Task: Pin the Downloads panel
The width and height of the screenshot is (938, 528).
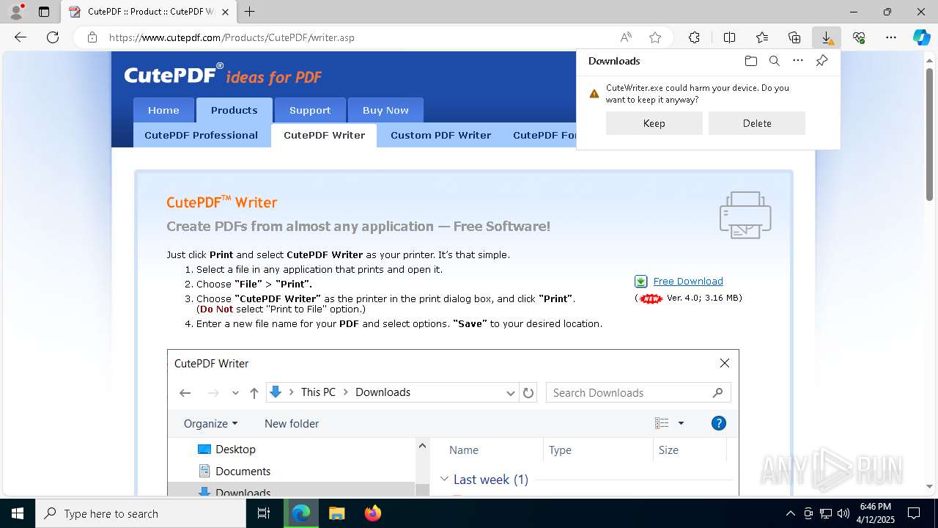Action: (821, 61)
